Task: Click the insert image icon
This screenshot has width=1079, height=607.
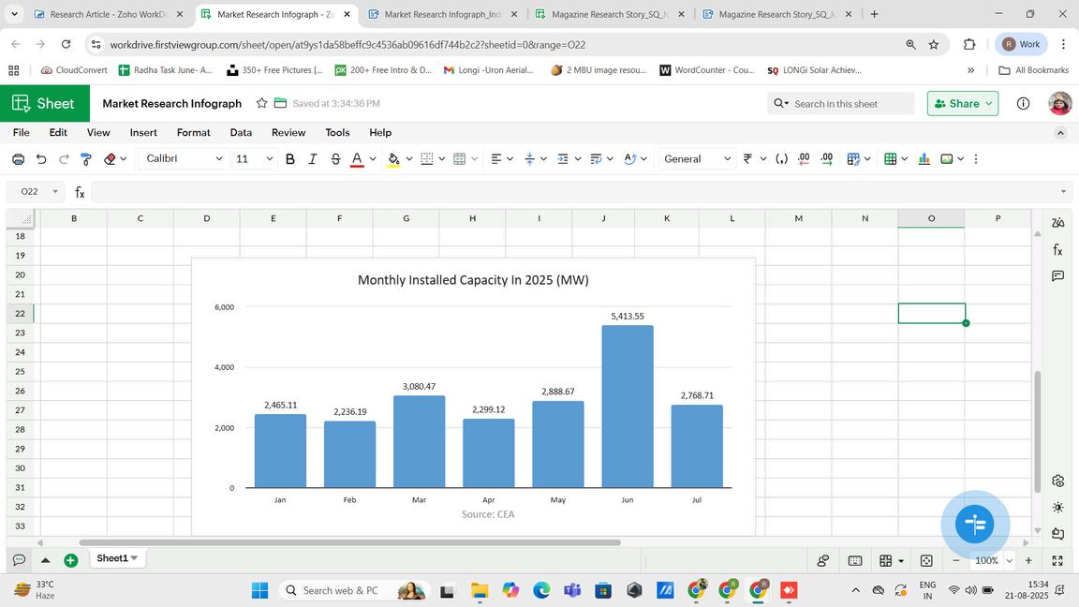Action: [x=947, y=159]
